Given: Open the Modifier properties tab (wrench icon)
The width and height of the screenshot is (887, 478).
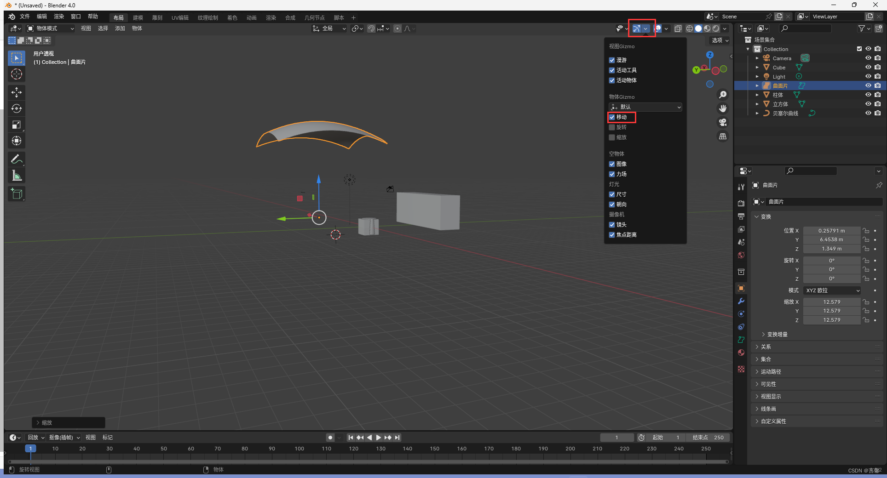Looking at the screenshot, I should (x=741, y=301).
